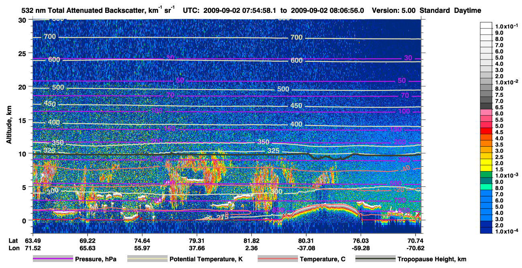Click latitude value "70.74"
Image resolution: width=522 pixels, height=268 pixels.
tap(416, 240)
